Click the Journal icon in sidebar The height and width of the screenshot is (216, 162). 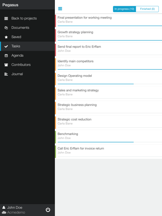pyautogui.click(x=6, y=74)
